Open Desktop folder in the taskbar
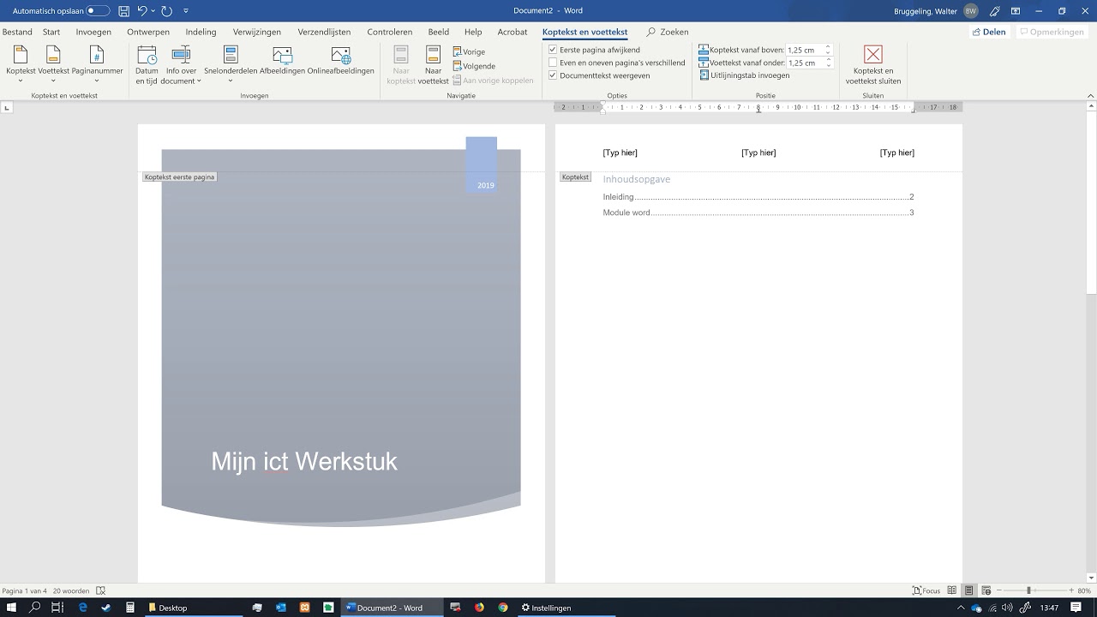 tap(168, 608)
